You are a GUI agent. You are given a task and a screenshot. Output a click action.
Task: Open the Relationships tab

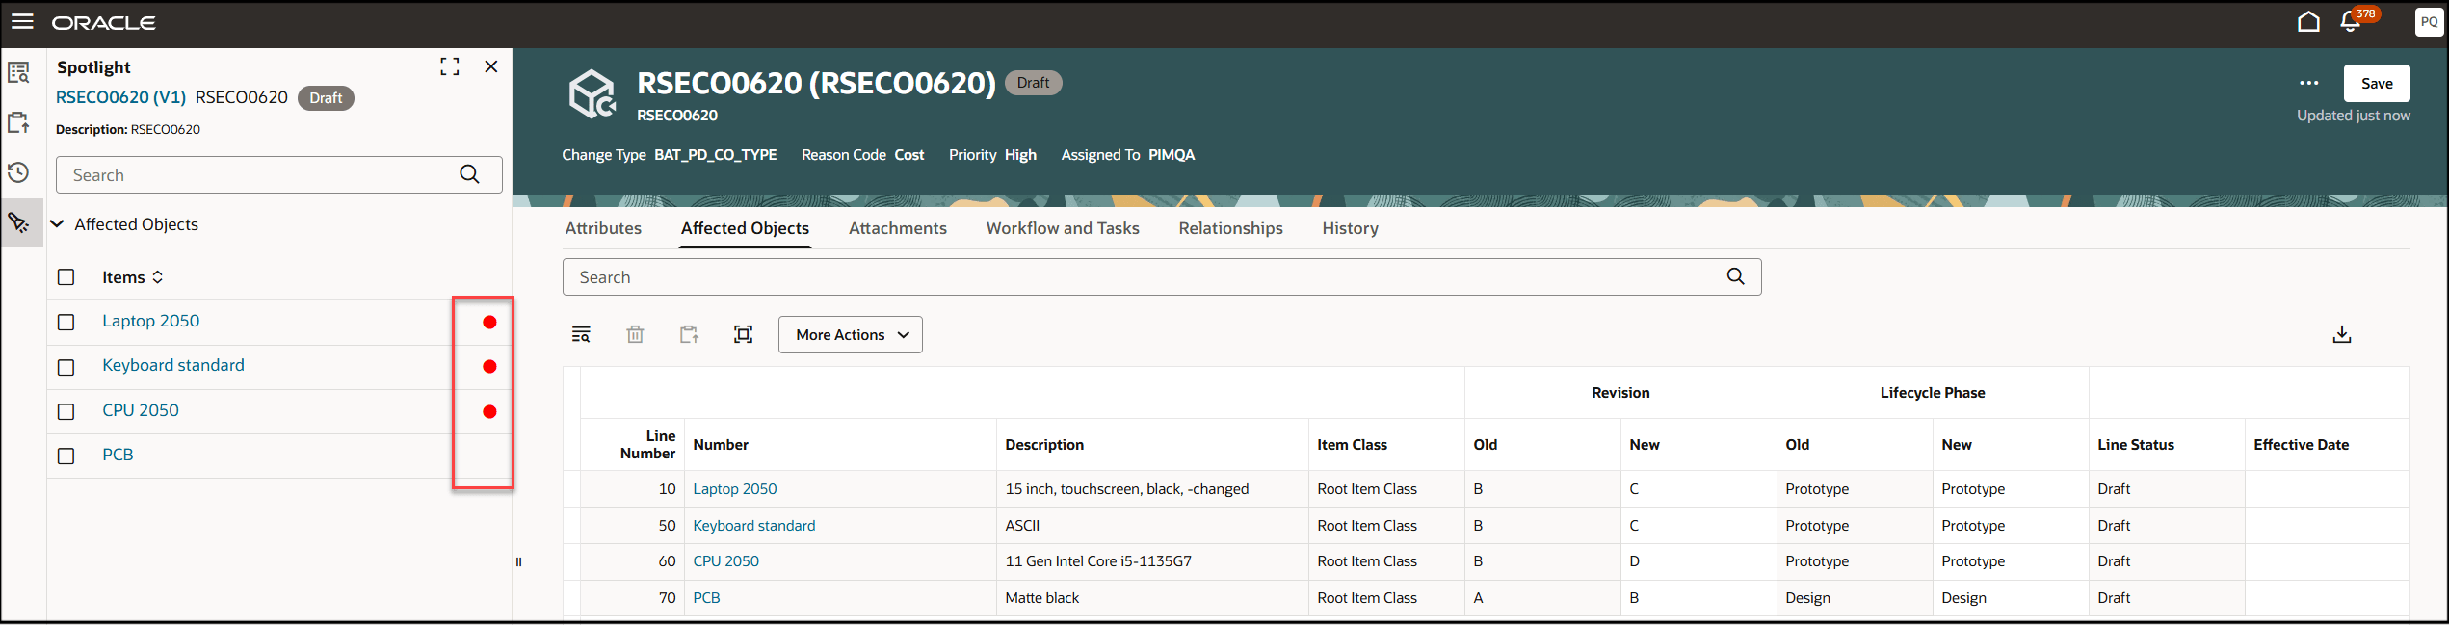(x=1230, y=228)
